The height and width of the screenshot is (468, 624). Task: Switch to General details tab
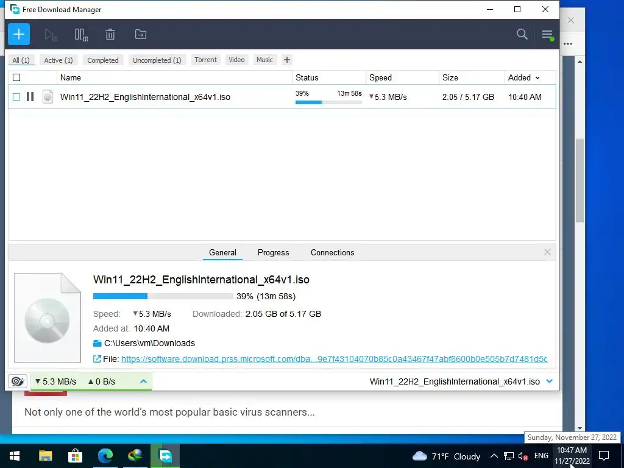(222, 253)
